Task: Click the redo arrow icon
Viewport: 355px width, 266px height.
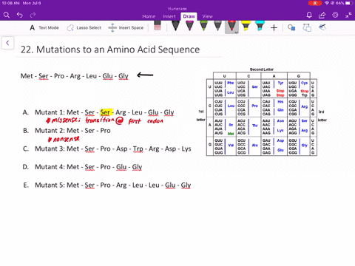Action: tap(33, 15)
